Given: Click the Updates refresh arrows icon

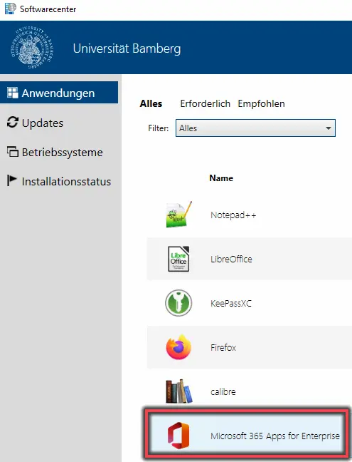Looking at the screenshot, I should click(x=12, y=123).
